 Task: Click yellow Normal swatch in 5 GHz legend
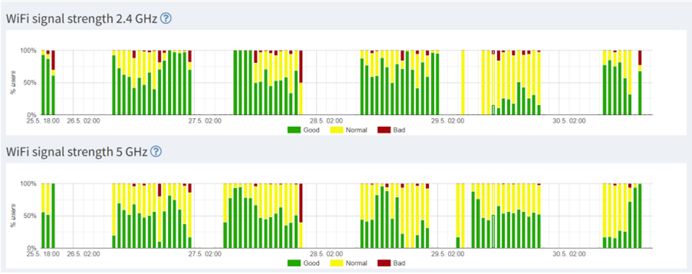tap(336, 263)
